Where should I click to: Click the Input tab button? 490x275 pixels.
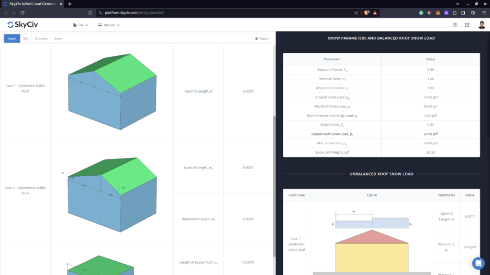click(x=12, y=38)
